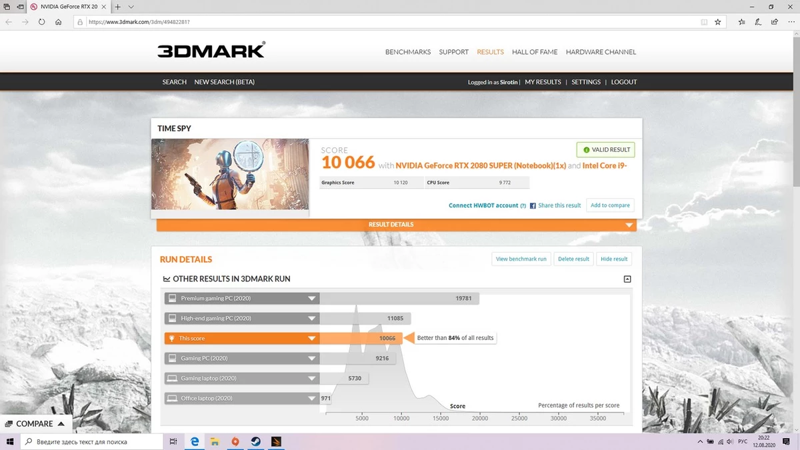Click the Gaming PC (2020) monitor icon

point(172,359)
